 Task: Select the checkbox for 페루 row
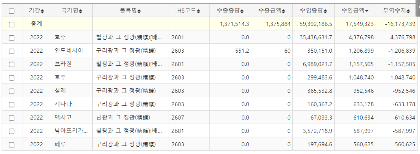[11, 145]
